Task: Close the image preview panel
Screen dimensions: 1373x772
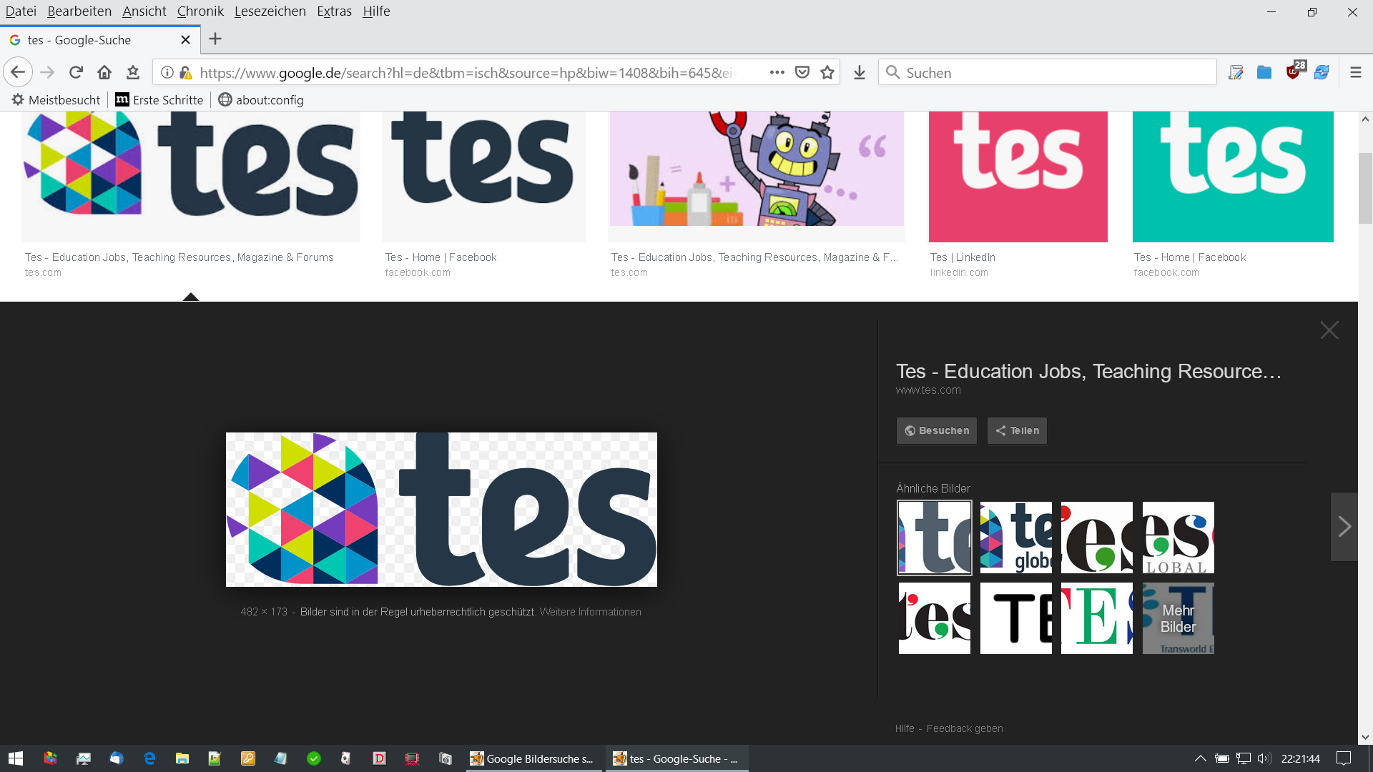Action: 1329,330
